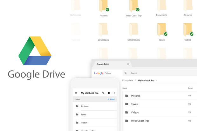Open the mobile three-dot overflow menu

point(114,93)
